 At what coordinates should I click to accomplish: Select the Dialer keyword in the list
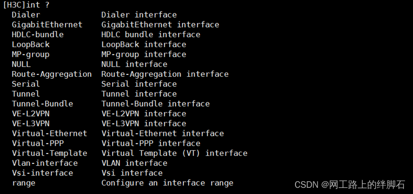[x=26, y=15]
